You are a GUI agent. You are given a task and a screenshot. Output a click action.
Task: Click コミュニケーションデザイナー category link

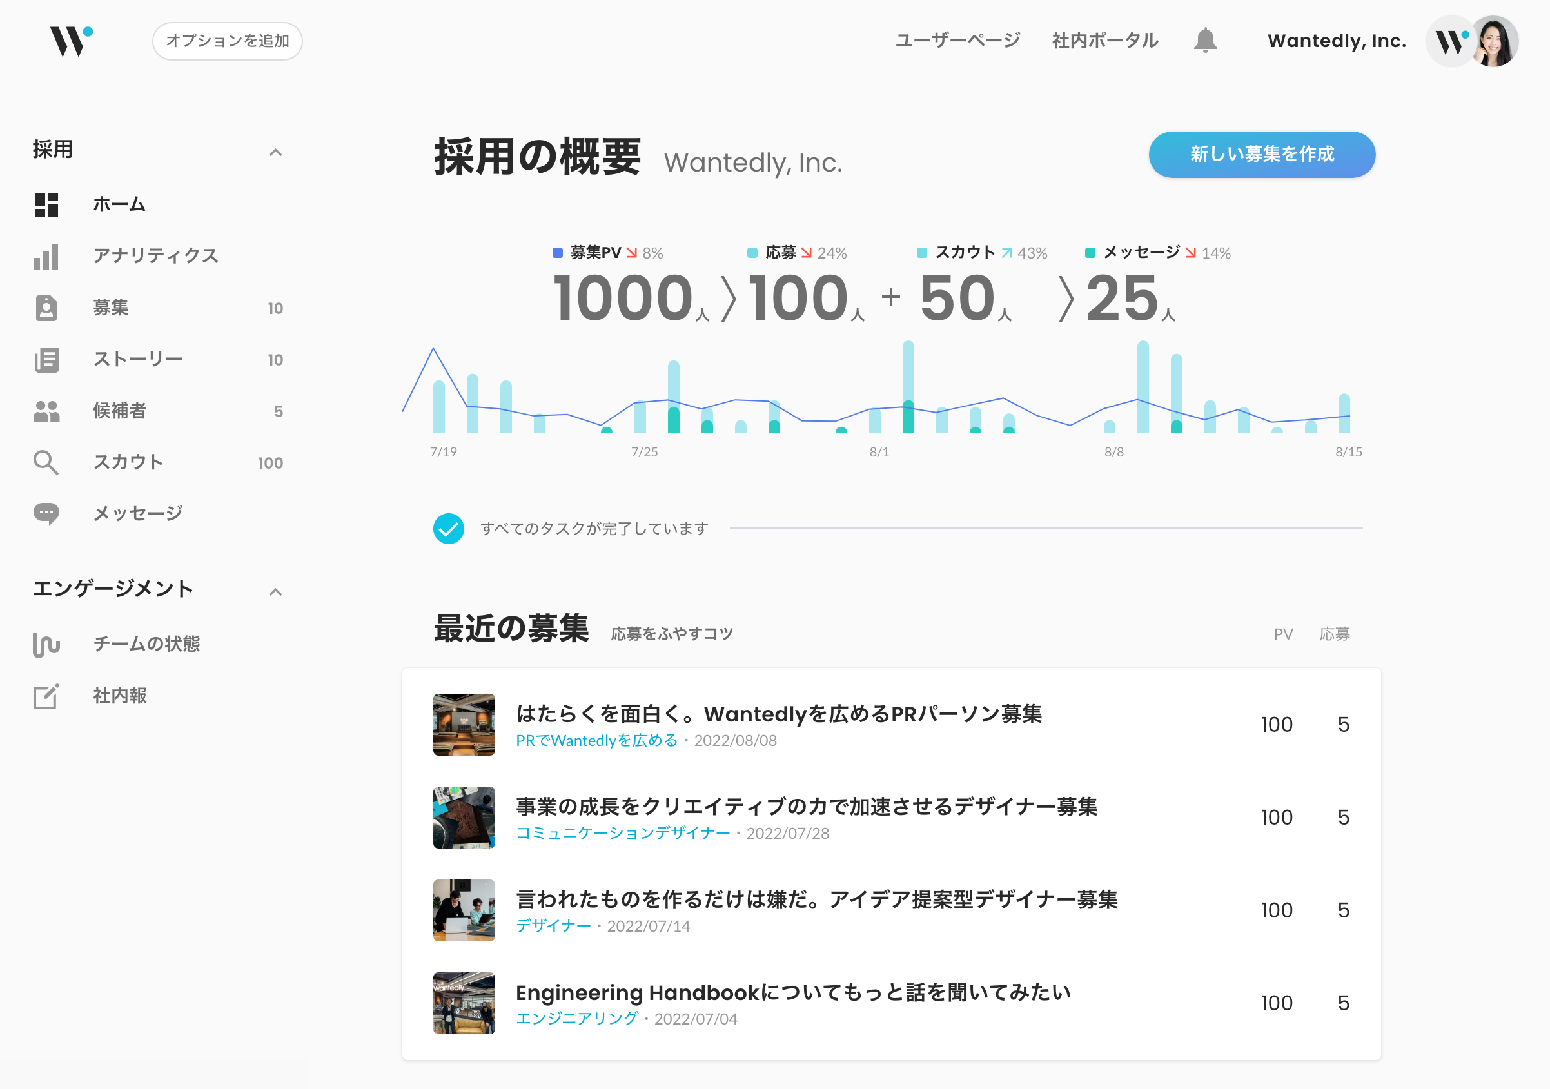click(623, 834)
